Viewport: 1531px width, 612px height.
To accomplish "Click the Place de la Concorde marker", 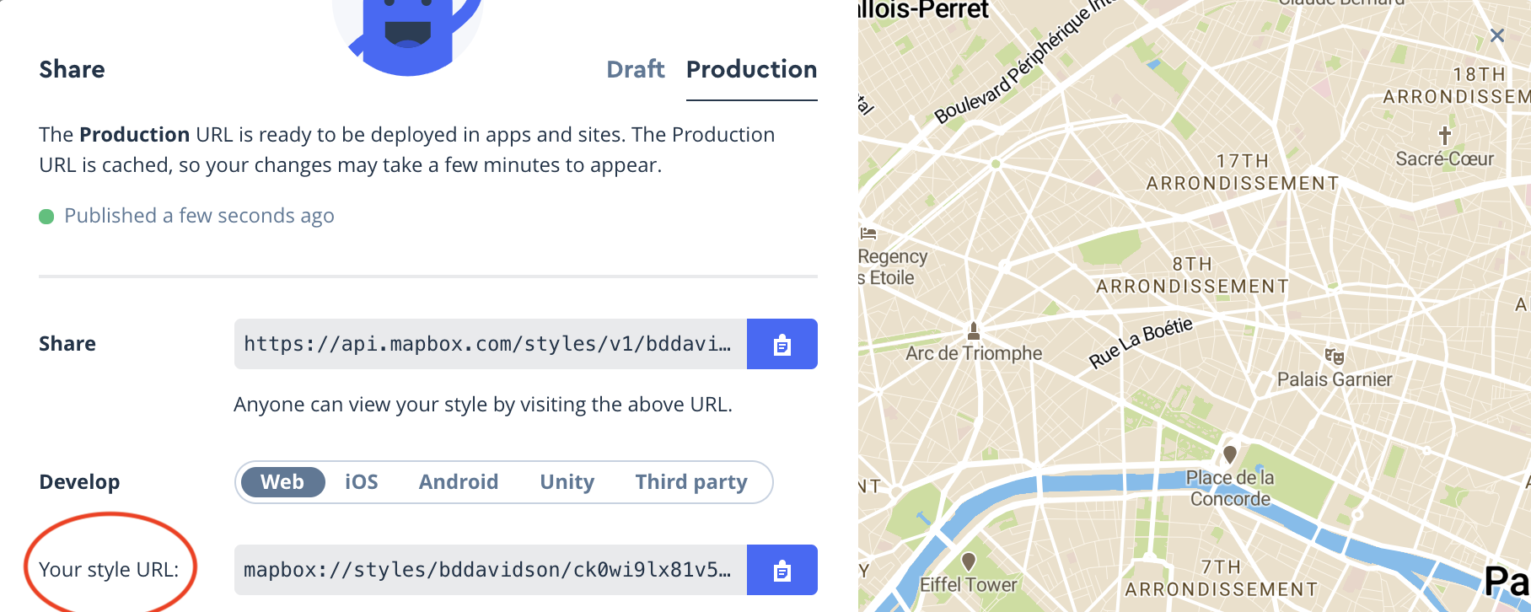I will (x=1230, y=455).
